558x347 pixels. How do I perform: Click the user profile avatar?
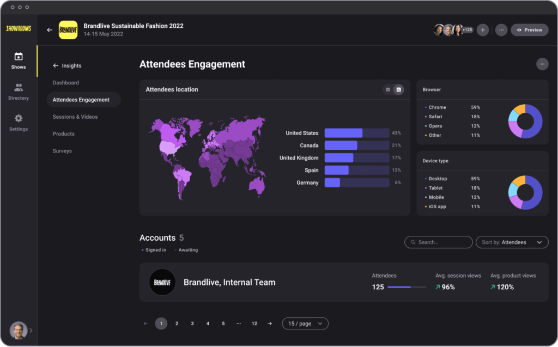(19, 330)
